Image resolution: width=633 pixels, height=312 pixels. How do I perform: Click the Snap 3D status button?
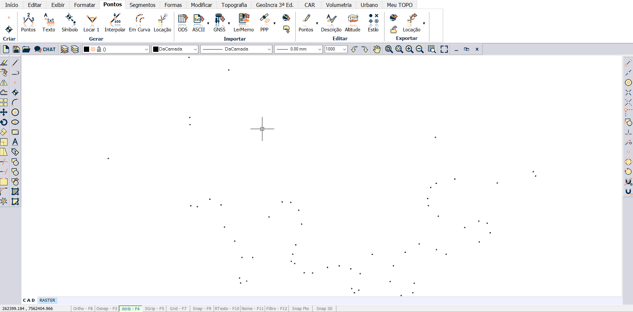click(324, 309)
